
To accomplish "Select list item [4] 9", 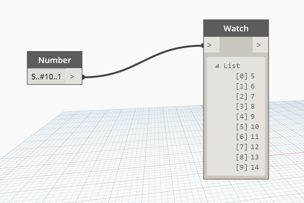I will pos(245,116).
